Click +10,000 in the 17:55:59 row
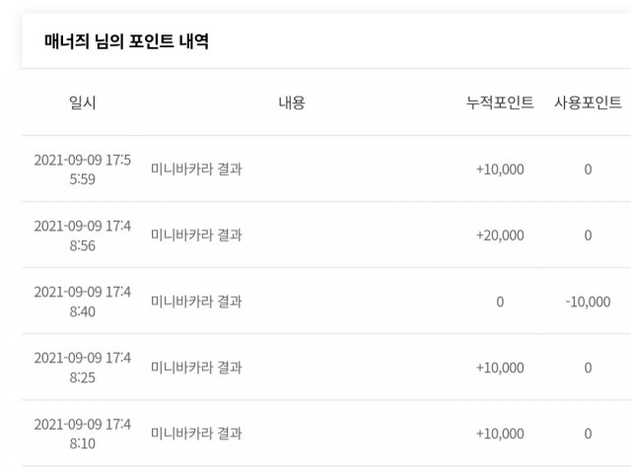631x470 pixels. click(500, 169)
